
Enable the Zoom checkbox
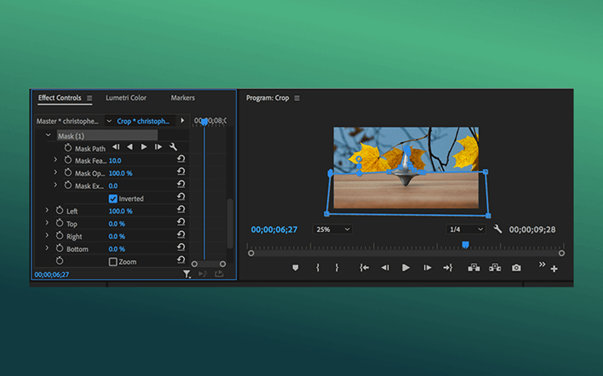point(113,262)
